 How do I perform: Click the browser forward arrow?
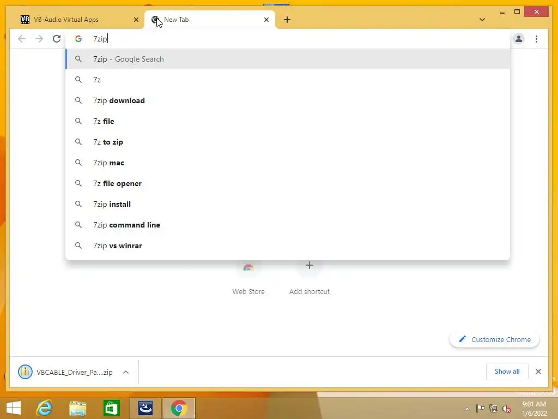pyautogui.click(x=39, y=39)
